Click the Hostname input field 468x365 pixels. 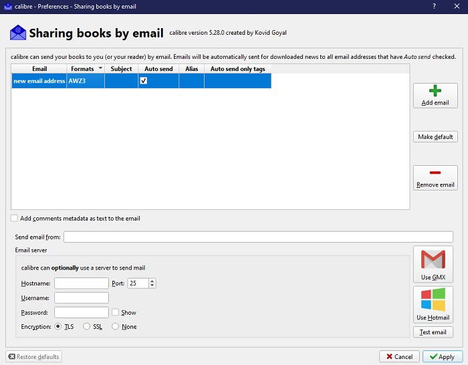tap(82, 283)
